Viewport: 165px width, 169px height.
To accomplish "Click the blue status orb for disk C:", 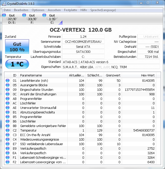I will click(x=44, y=15).
